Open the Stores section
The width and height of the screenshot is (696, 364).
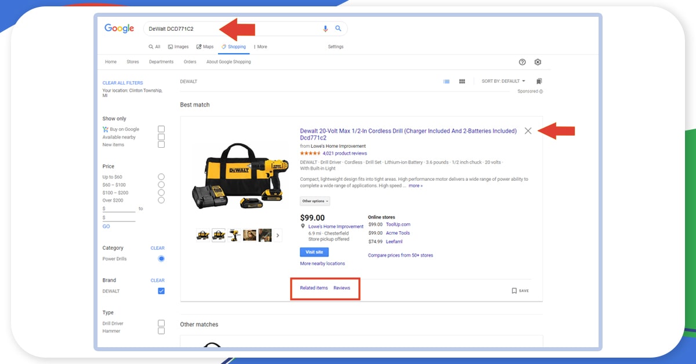pos(133,62)
